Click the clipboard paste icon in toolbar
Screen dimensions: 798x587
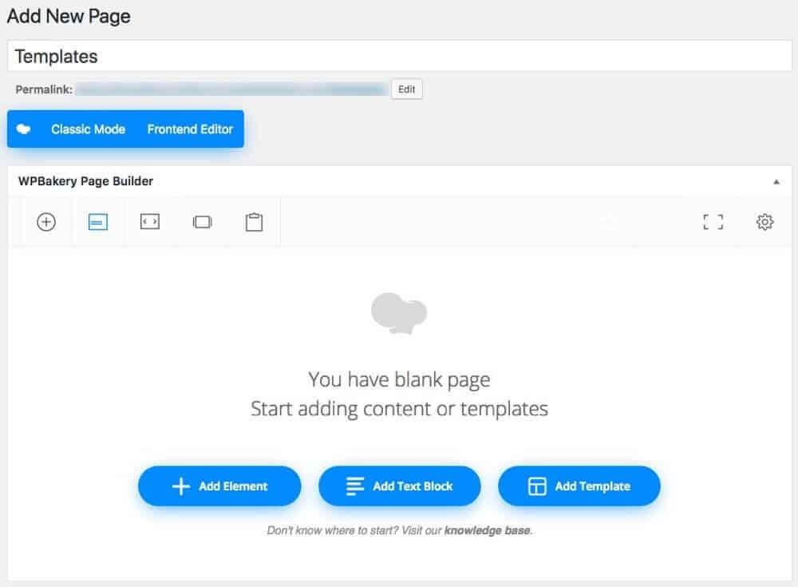[x=254, y=222]
